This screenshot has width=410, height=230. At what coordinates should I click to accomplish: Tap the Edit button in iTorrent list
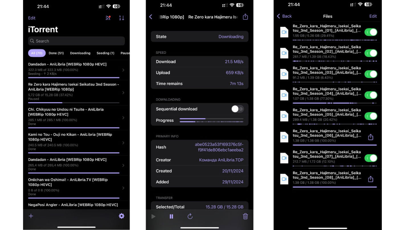[32, 18]
